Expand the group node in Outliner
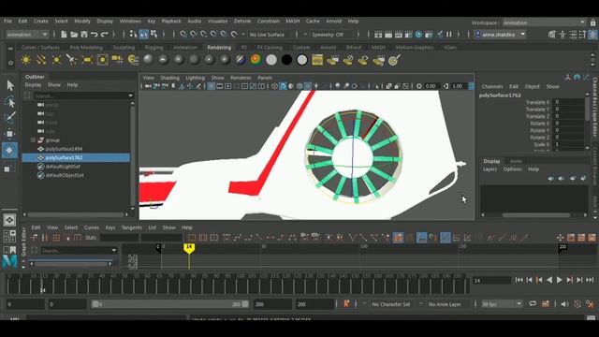The image size is (599, 337). tap(34, 140)
